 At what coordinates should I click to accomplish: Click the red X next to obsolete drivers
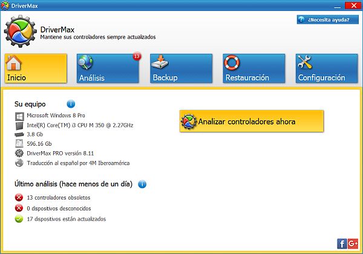19,197
